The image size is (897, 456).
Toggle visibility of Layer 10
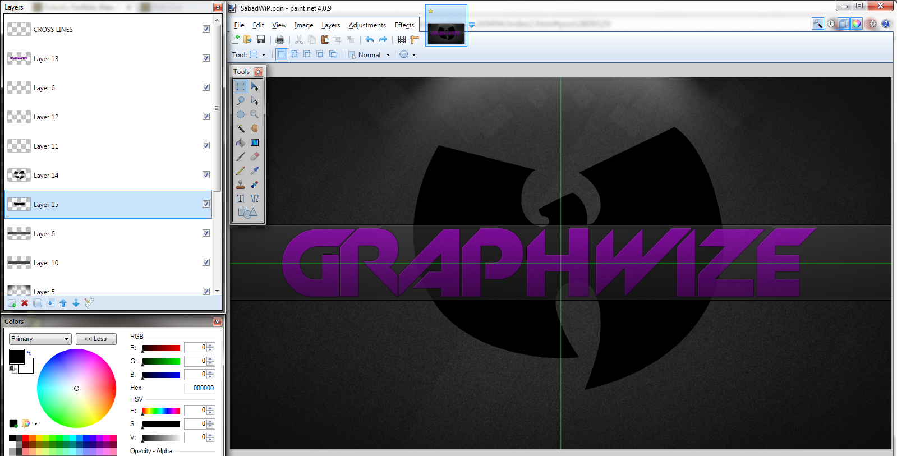[x=206, y=262]
